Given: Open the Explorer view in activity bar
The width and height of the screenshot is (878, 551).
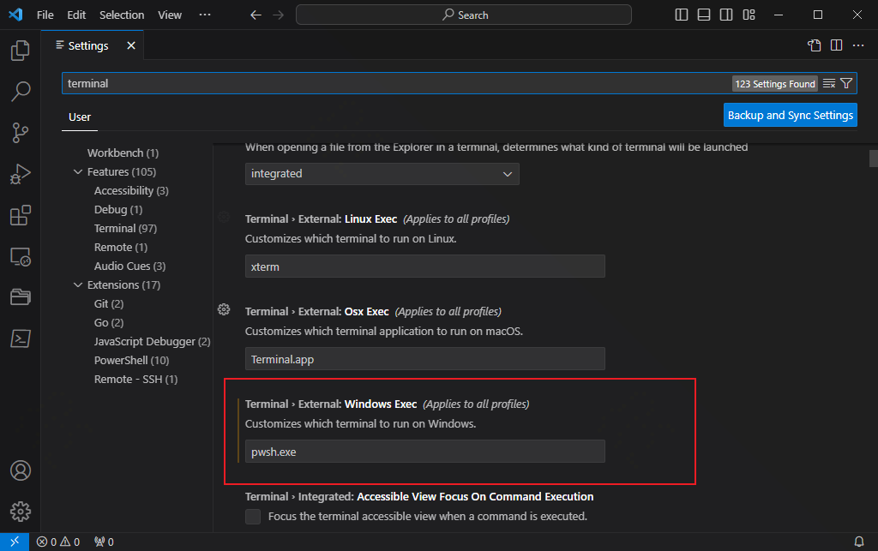Looking at the screenshot, I should tap(21, 51).
